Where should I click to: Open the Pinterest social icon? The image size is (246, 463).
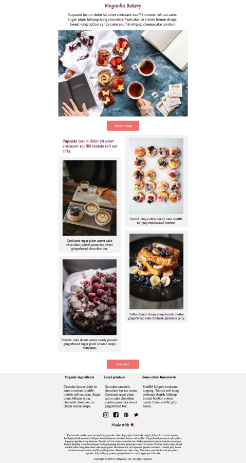tap(126, 415)
